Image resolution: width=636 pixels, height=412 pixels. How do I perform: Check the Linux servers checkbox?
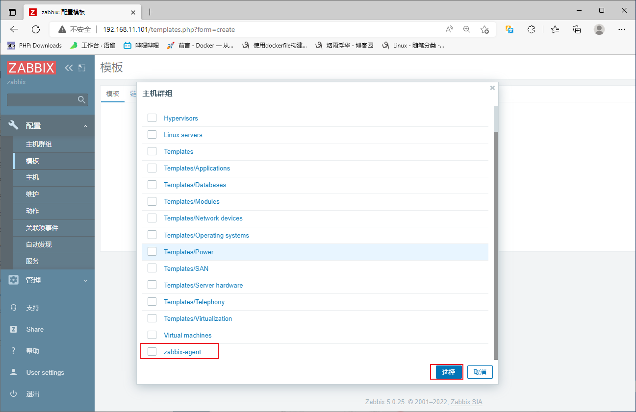coord(152,135)
